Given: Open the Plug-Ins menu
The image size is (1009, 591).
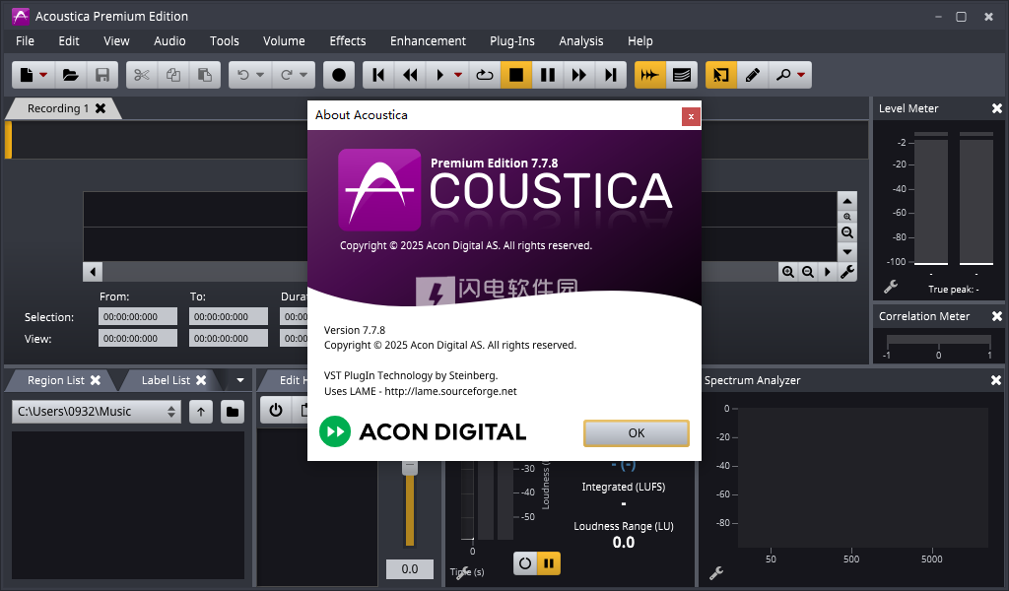Looking at the screenshot, I should click(512, 41).
